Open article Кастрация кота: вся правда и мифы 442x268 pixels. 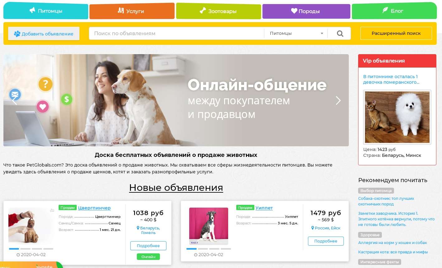pos(393,252)
